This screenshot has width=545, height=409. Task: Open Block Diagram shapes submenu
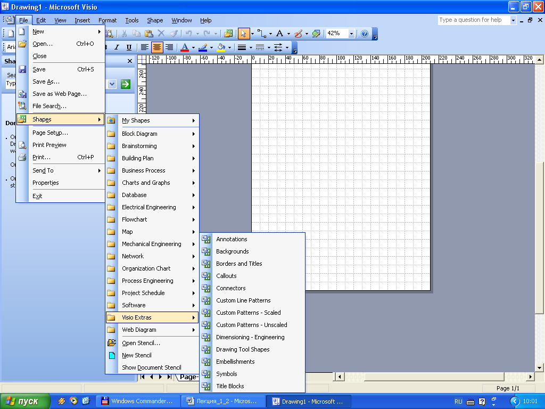(152, 134)
